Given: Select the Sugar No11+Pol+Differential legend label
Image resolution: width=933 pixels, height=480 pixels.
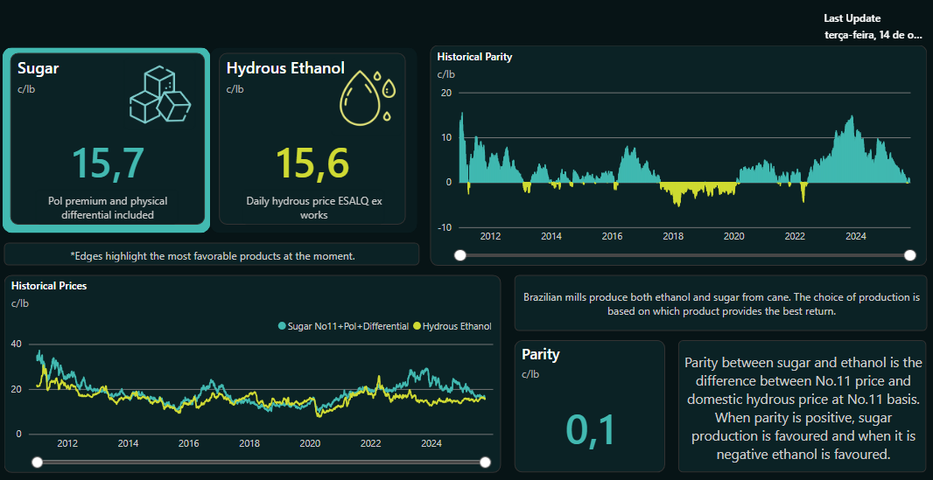Looking at the screenshot, I should [x=347, y=326].
